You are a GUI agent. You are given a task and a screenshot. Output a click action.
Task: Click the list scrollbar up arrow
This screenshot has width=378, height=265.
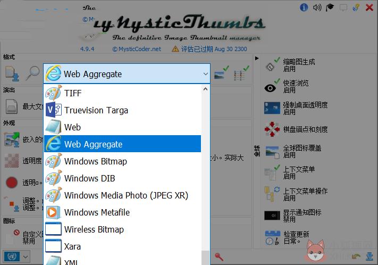tap(205, 89)
